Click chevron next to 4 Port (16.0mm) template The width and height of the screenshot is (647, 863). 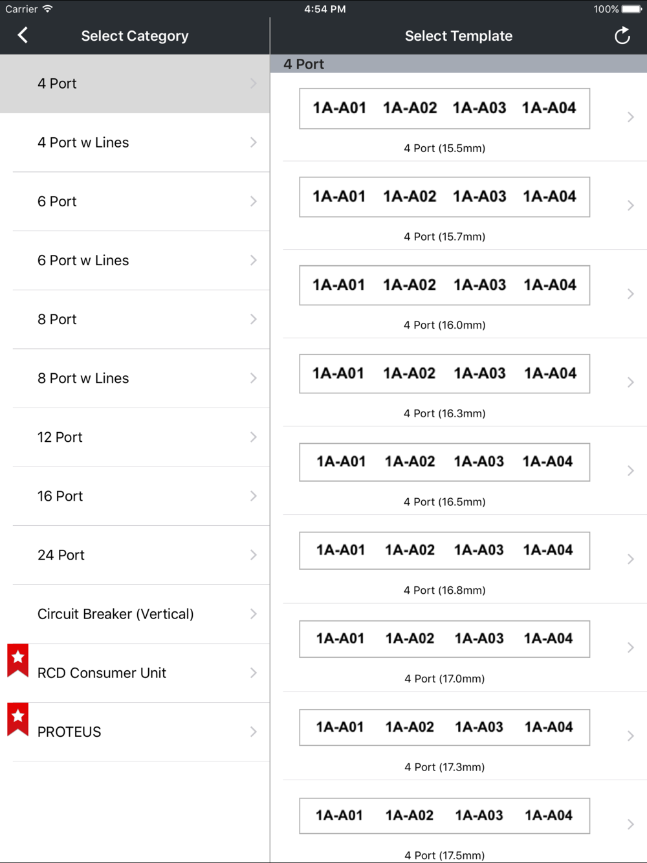[x=630, y=294]
